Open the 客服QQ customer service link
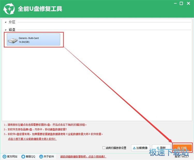 pos(28,157)
